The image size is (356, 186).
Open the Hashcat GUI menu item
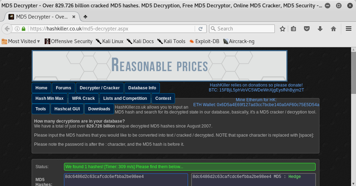[x=67, y=109]
